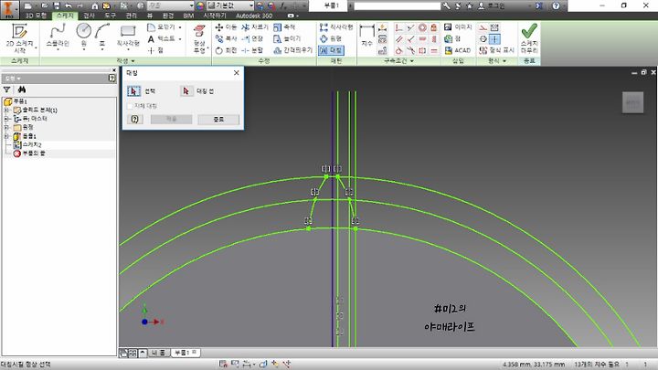Expand the Origin (원점) folder node
The width and height of the screenshot is (658, 370).
click(6, 128)
